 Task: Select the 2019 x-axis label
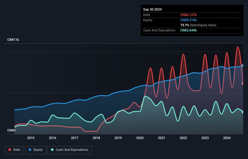[x=118, y=138]
